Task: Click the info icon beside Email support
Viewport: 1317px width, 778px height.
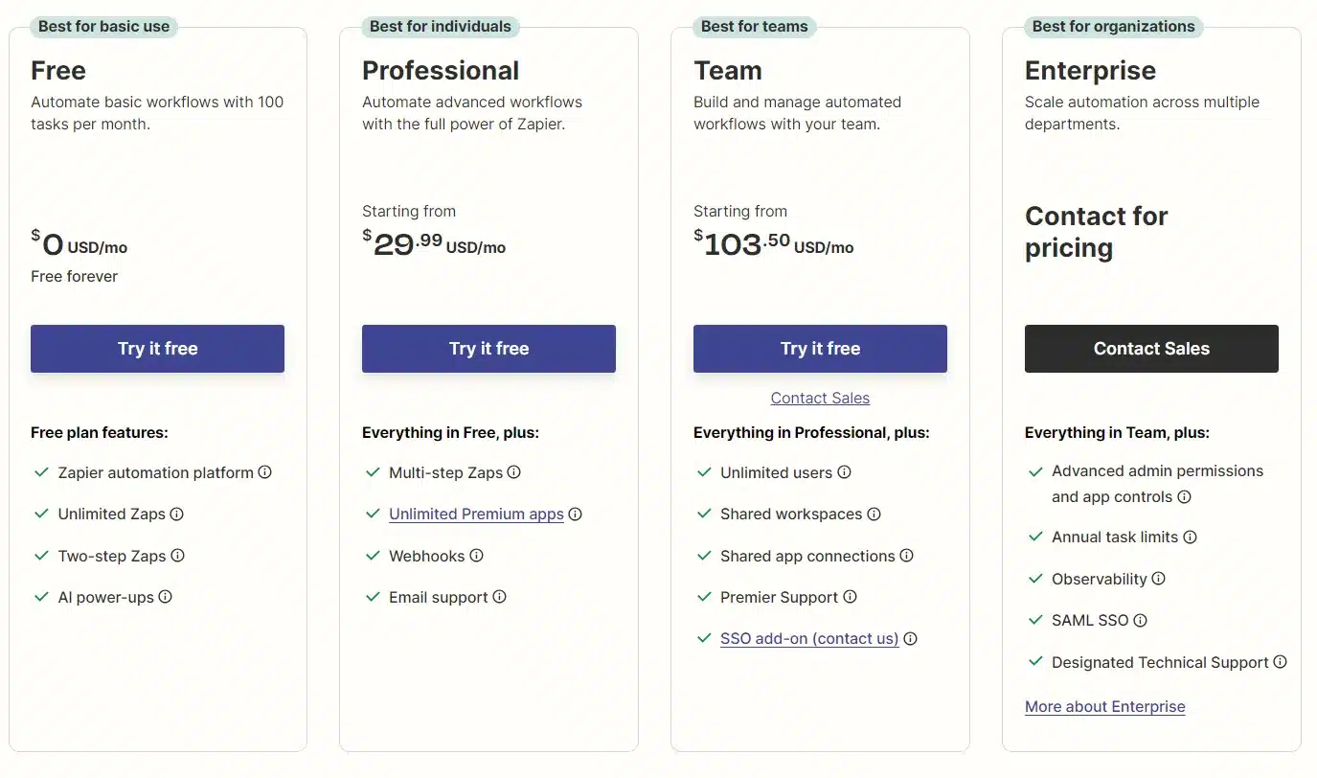Action: pos(499,597)
